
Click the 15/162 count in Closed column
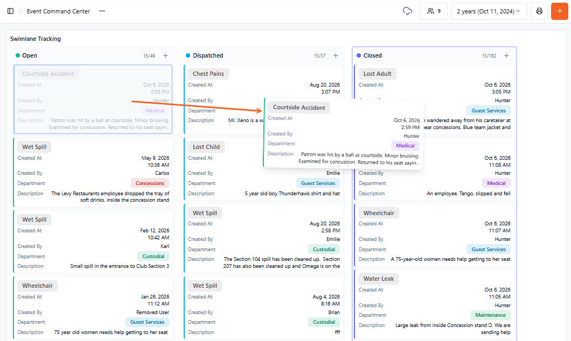(489, 56)
